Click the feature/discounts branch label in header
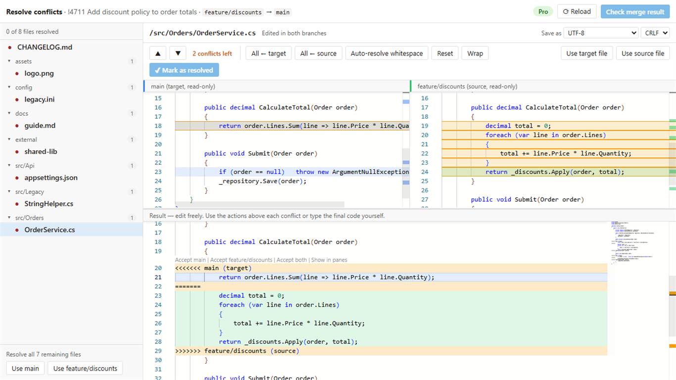Screen dimensions: 676x380 pyautogui.click(x=233, y=12)
